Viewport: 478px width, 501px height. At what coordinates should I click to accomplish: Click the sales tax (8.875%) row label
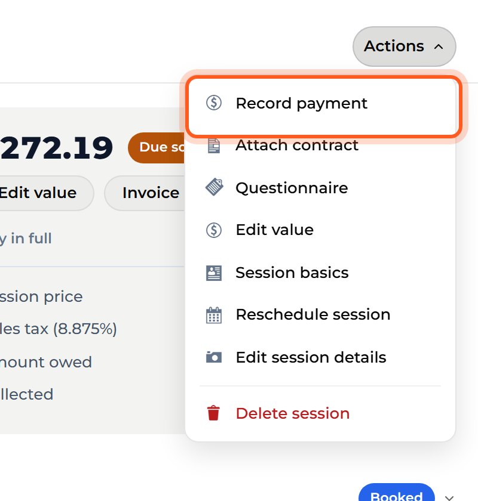pos(59,329)
